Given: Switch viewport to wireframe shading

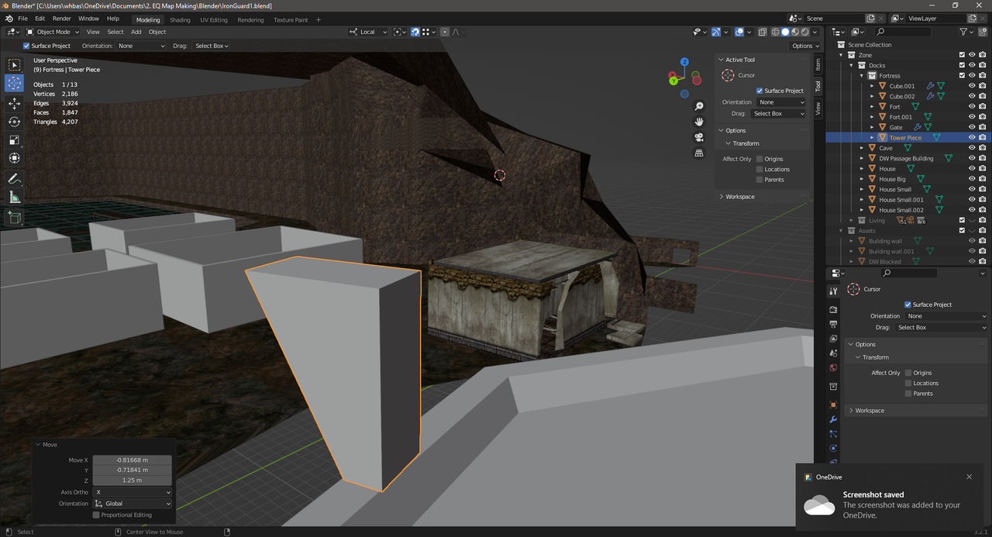Looking at the screenshot, I should point(774,32).
